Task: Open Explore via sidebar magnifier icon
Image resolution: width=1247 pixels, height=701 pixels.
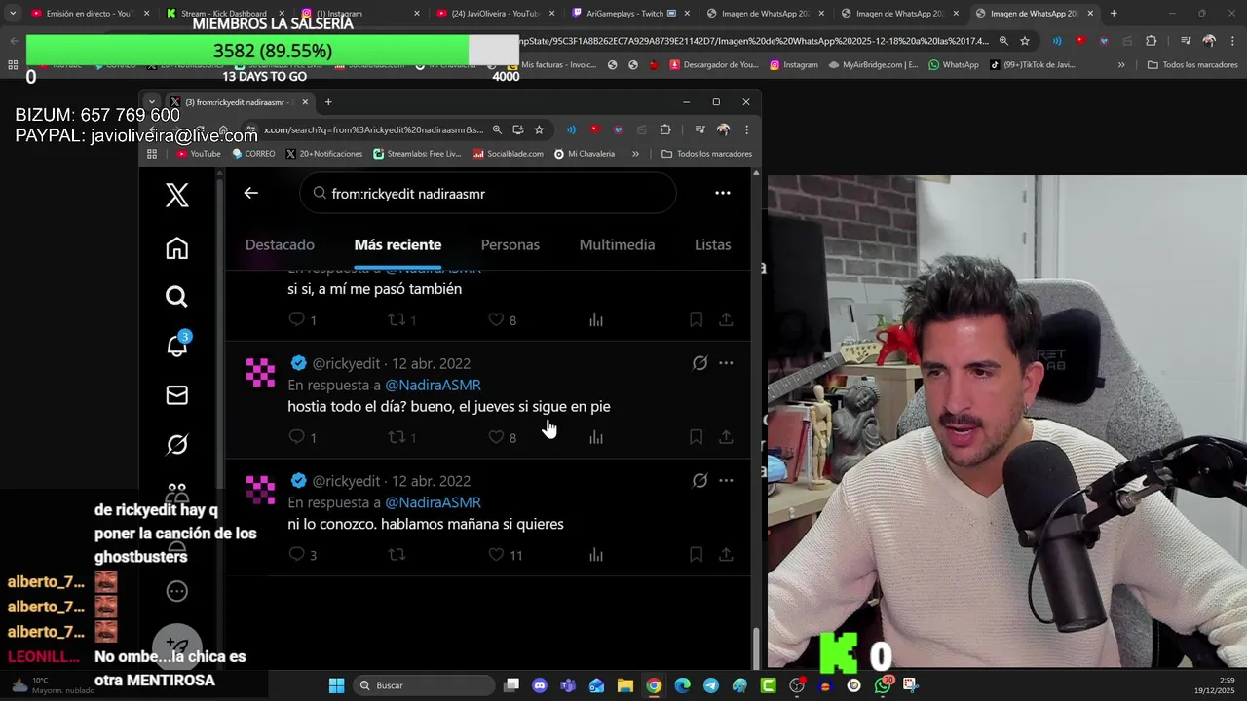Action: 176,296
